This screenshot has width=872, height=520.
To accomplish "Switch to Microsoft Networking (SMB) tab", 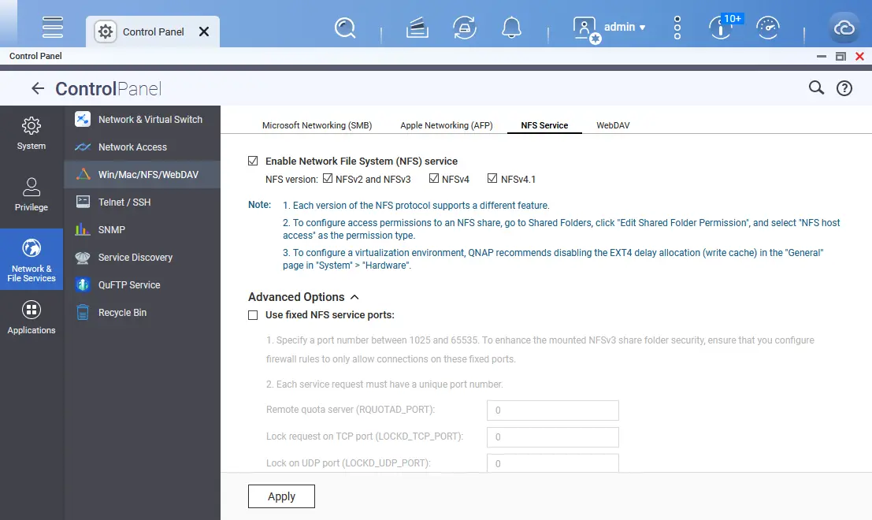I will (317, 125).
